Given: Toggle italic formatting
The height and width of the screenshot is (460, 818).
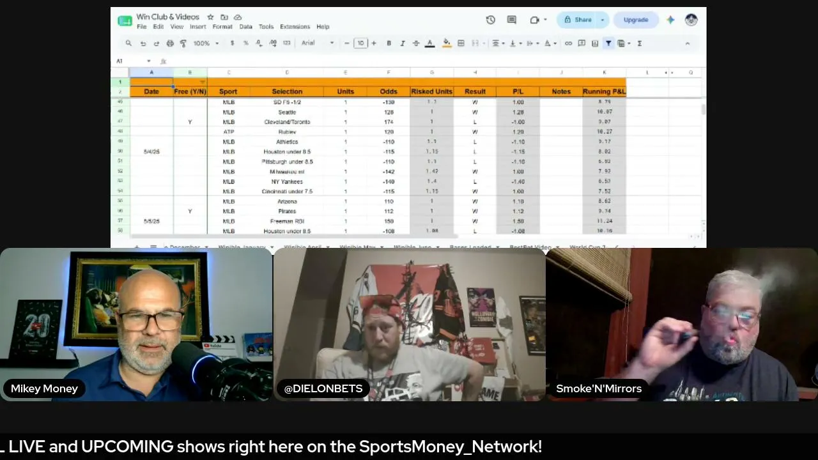Looking at the screenshot, I should coord(403,43).
